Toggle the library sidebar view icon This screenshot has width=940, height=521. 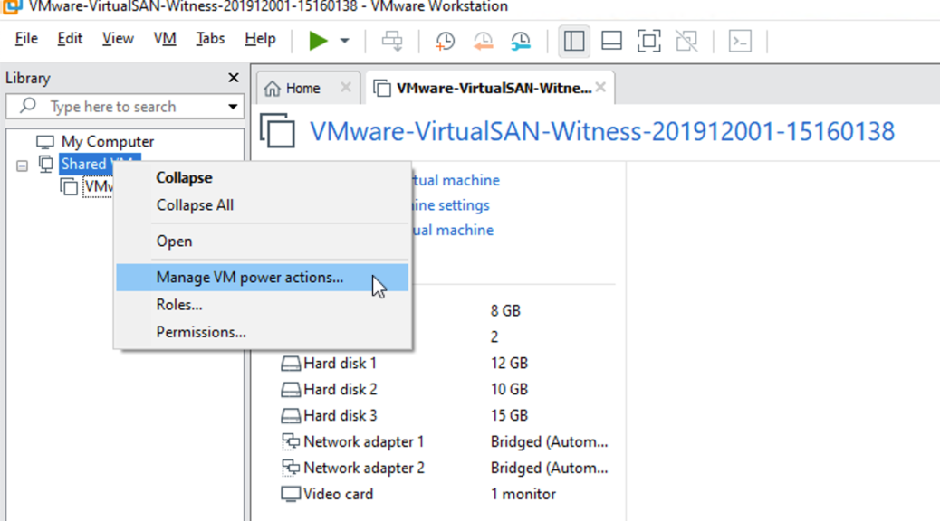click(573, 40)
